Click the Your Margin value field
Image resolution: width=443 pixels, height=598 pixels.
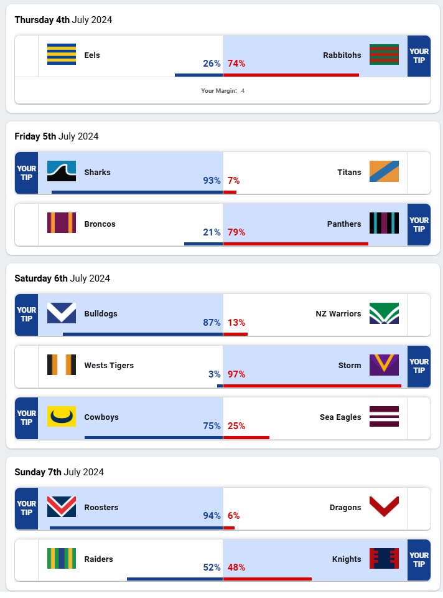(243, 91)
